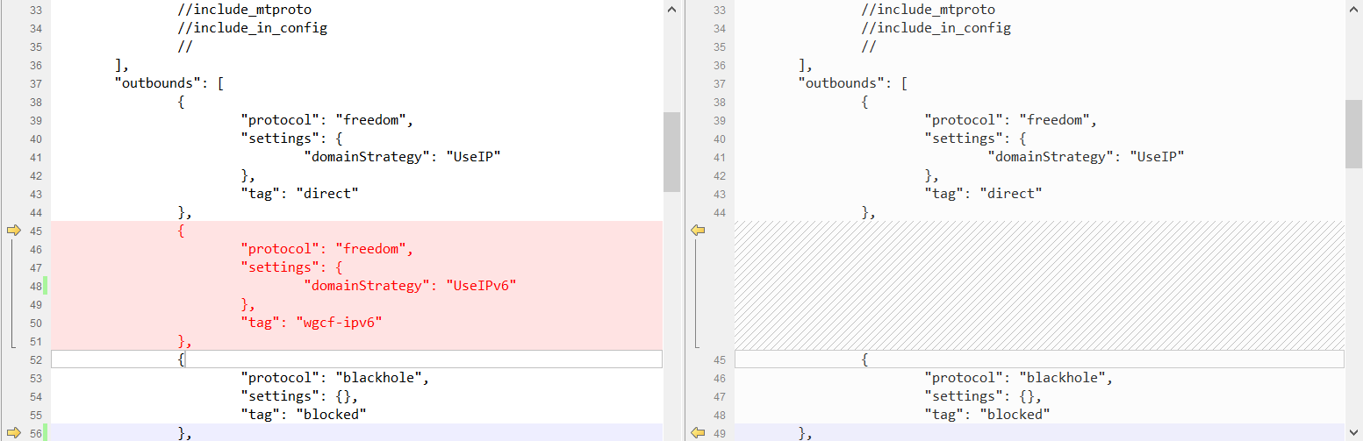Click the "direct" tag value in the right pane
Screen dimensions: 1363x441
click(x=1011, y=194)
